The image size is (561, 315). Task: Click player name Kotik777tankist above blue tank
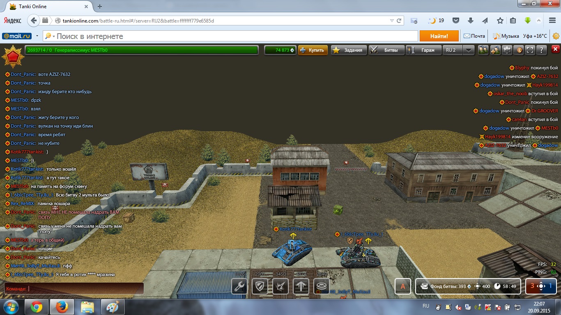click(296, 229)
